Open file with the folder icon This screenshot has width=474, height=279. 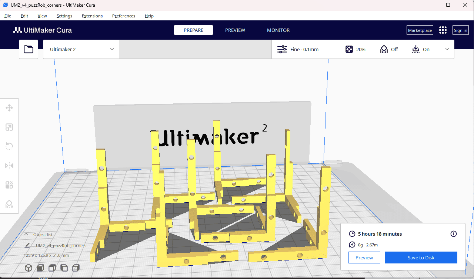(29, 49)
